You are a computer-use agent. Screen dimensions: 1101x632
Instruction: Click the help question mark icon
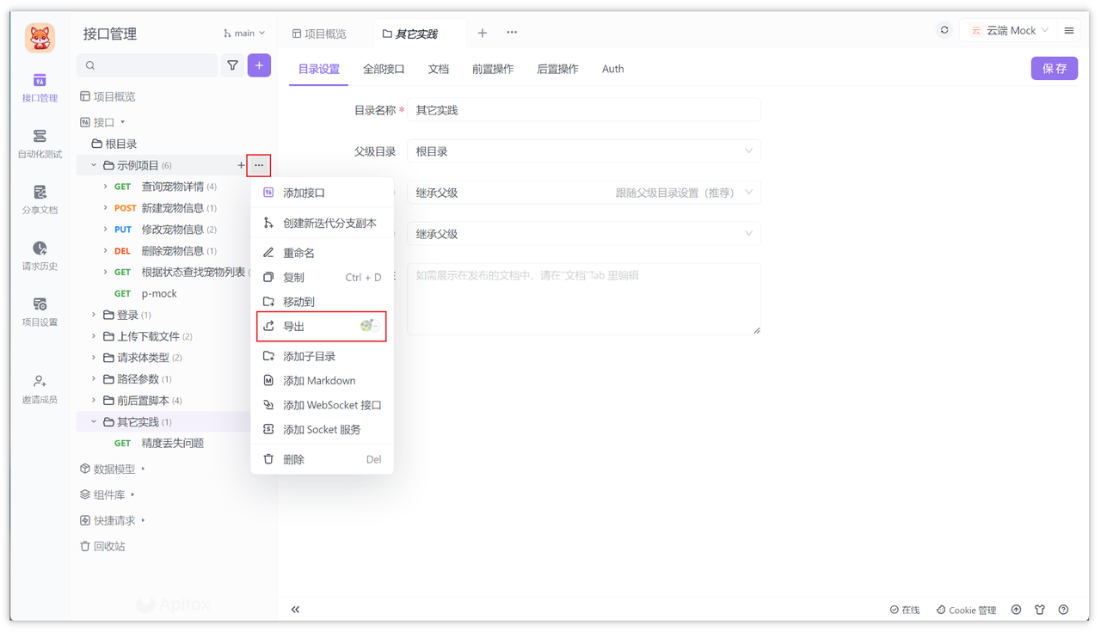pyautogui.click(x=1064, y=610)
